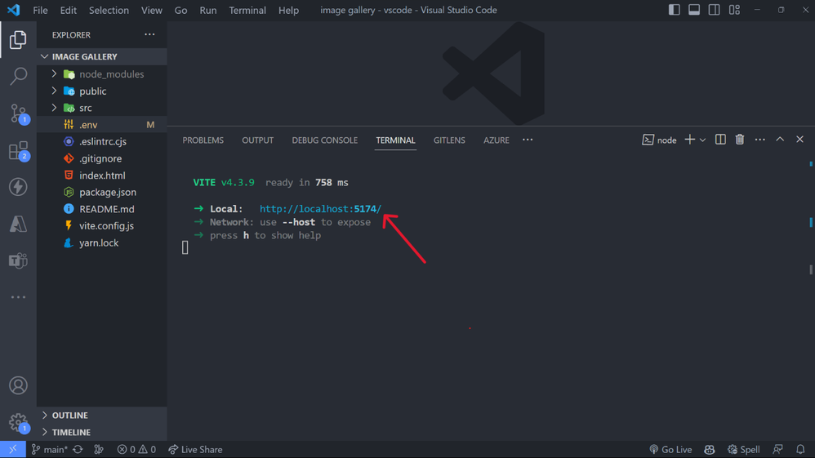The height and width of the screenshot is (458, 815).
Task: Switch to the PROBLEMS tab
Action: (x=203, y=140)
